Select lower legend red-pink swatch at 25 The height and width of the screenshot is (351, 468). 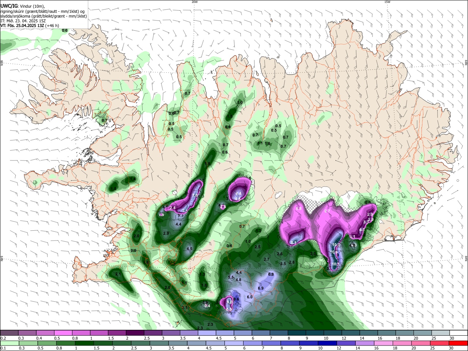[440, 343]
